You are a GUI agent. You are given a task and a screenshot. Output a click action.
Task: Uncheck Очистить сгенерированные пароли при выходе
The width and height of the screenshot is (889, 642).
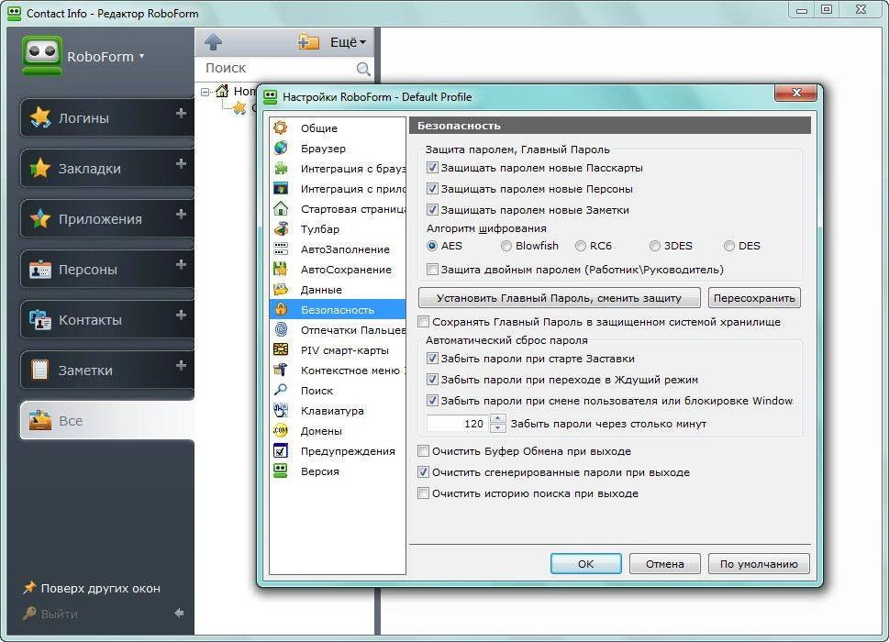point(423,472)
